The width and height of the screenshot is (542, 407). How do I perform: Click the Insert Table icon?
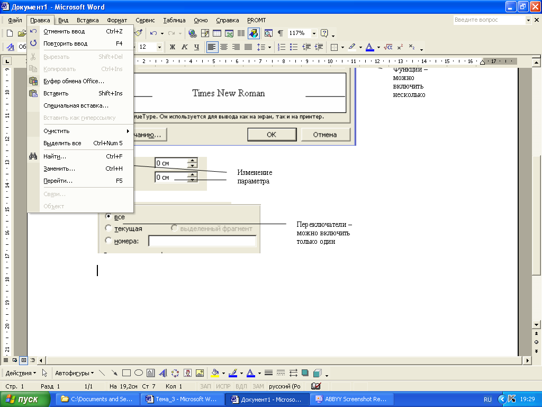pyautogui.click(x=216, y=33)
